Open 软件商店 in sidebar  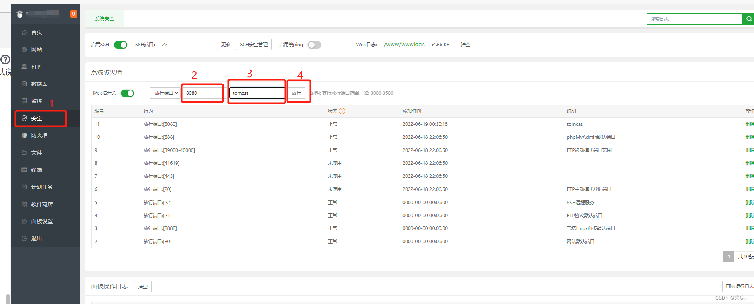[42, 204]
